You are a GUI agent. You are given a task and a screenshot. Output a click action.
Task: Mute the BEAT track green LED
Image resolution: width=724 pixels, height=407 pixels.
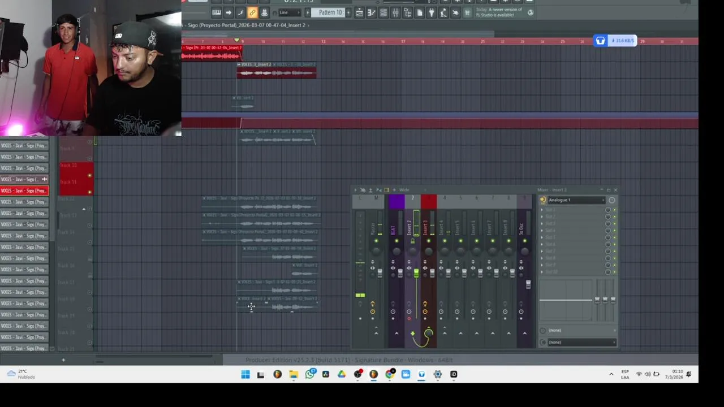click(x=396, y=241)
